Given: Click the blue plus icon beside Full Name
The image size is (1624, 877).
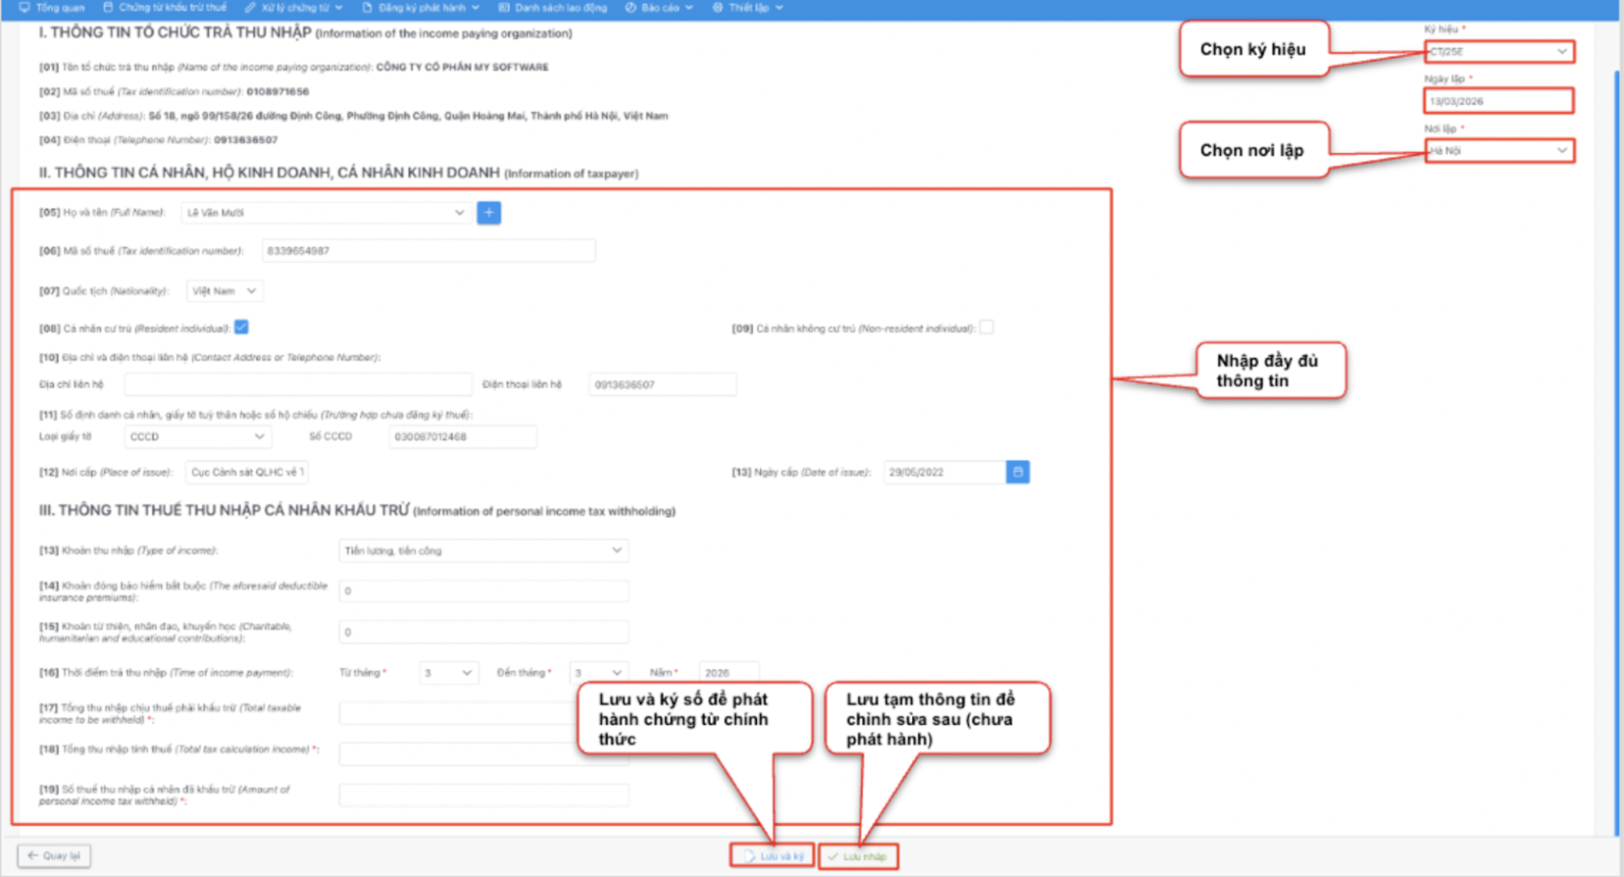Looking at the screenshot, I should [x=489, y=213].
